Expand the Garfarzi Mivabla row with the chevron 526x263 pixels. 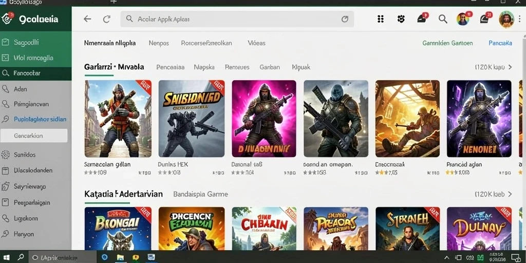pos(510,67)
